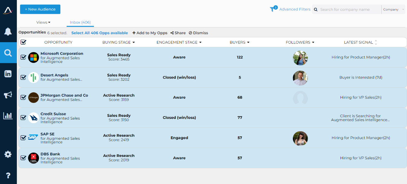Open the bar chart analytics icon
407x184 pixels.
pos(8,116)
